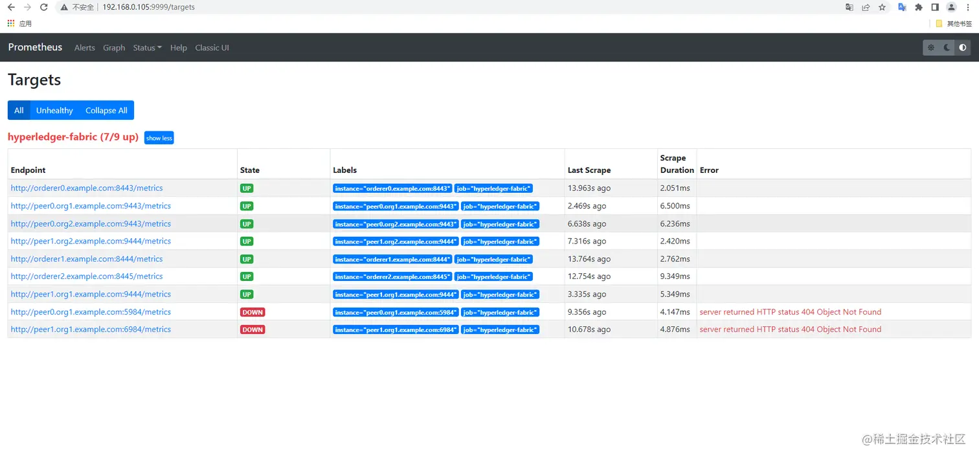Click the Last Scrape column header

pyautogui.click(x=589, y=170)
